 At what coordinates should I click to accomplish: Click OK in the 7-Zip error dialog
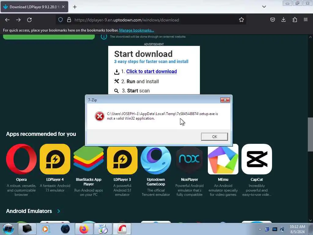(214, 137)
